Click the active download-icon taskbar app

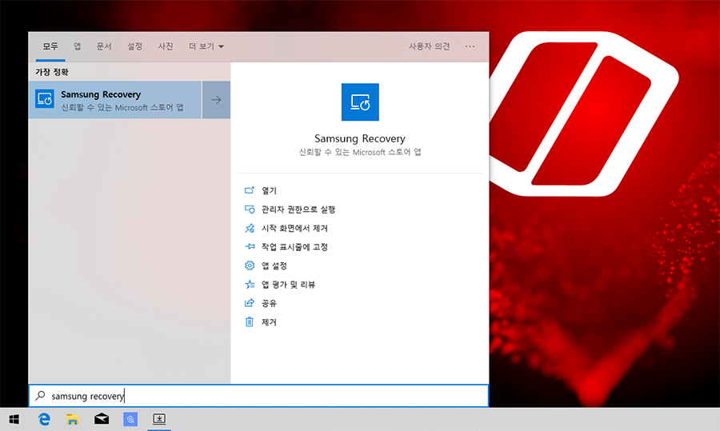(159, 419)
